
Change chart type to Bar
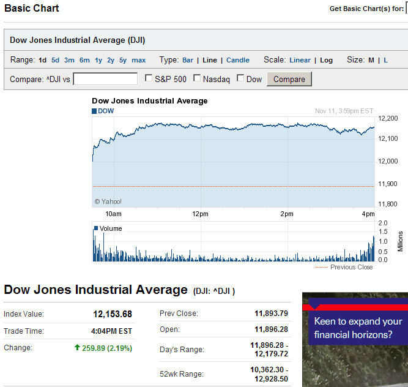pyautogui.click(x=188, y=60)
